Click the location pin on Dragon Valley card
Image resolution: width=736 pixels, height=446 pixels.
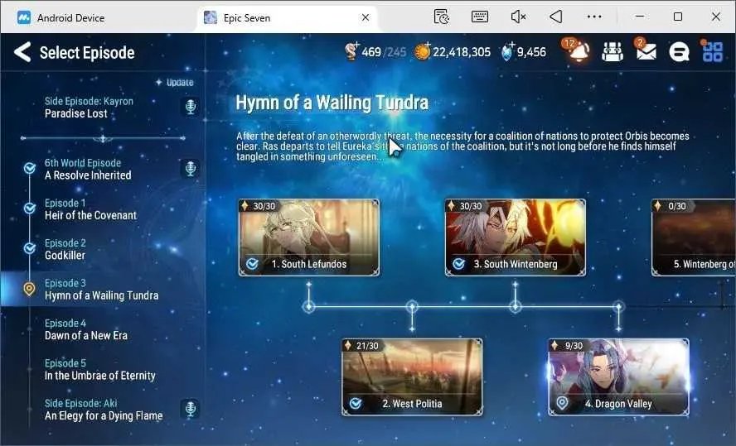click(562, 403)
